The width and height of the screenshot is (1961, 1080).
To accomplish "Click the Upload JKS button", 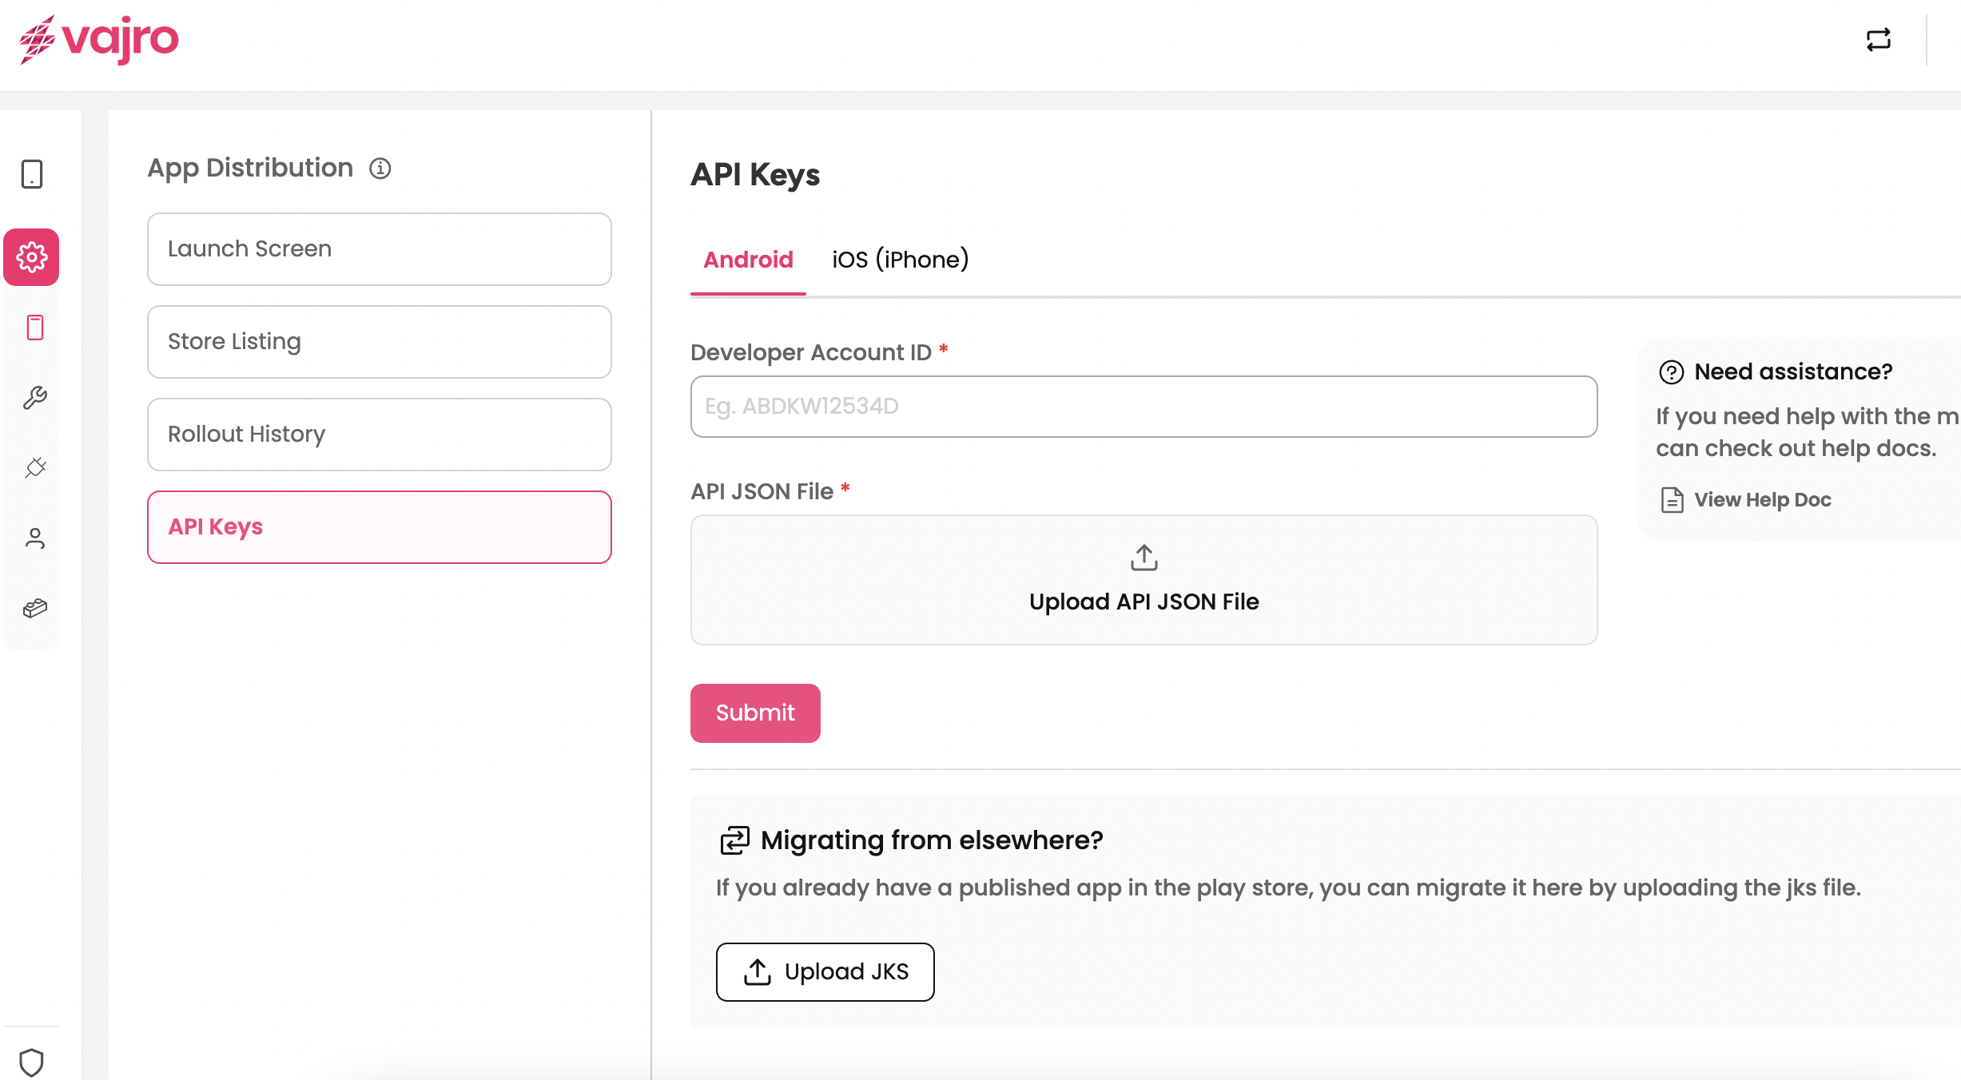I will coord(825,971).
